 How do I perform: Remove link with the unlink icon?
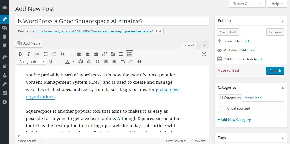pos(113,54)
